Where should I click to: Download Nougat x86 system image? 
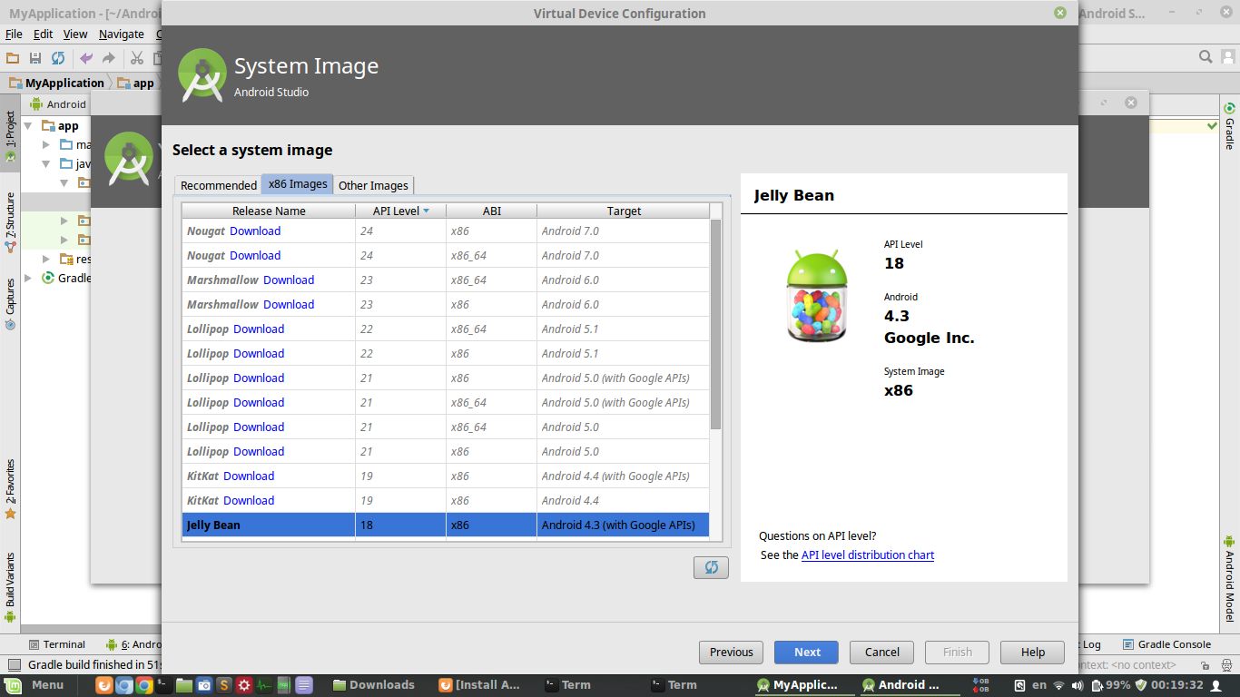pos(255,231)
